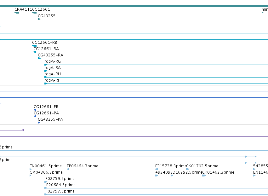268x196 pixels.
Task: Click the SD16292.5prime arrow glyph
Action: pyautogui.click(x=172, y=176)
